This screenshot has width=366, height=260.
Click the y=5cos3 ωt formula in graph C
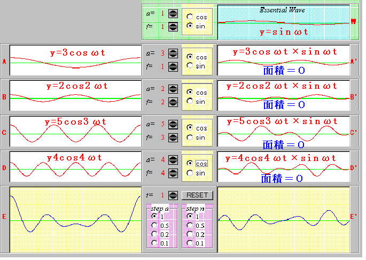[x=75, y=121]
